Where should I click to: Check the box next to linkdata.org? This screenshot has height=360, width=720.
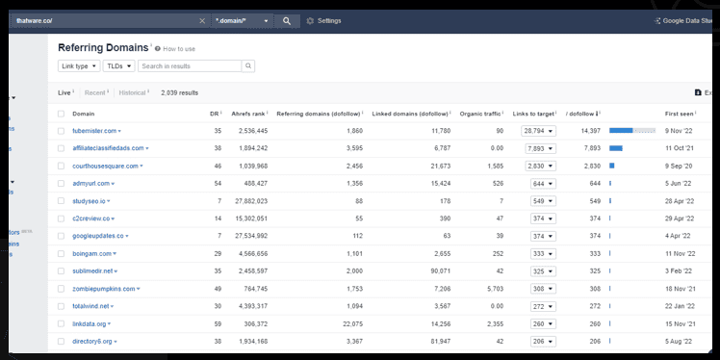tap(61, 324)
